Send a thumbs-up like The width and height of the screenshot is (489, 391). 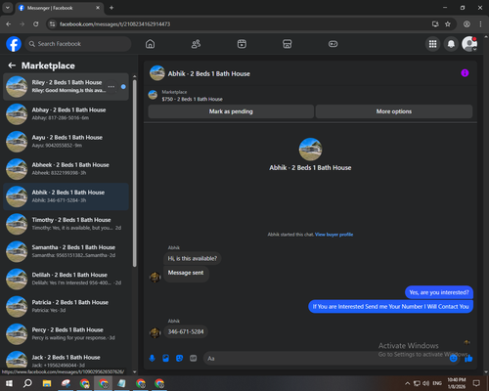tap(468, 359)
